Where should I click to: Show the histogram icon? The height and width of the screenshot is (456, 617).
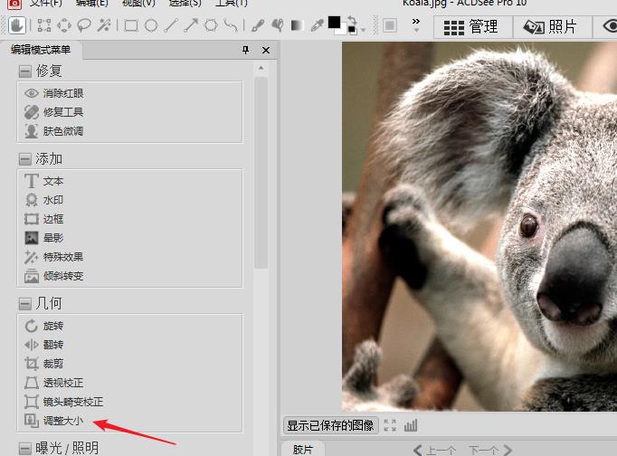point(411,425)
